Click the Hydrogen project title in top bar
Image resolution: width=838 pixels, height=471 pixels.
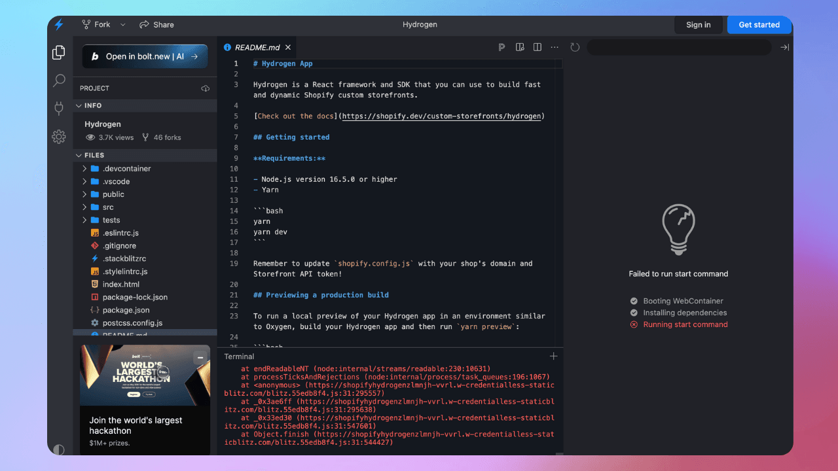click(420, 25)
